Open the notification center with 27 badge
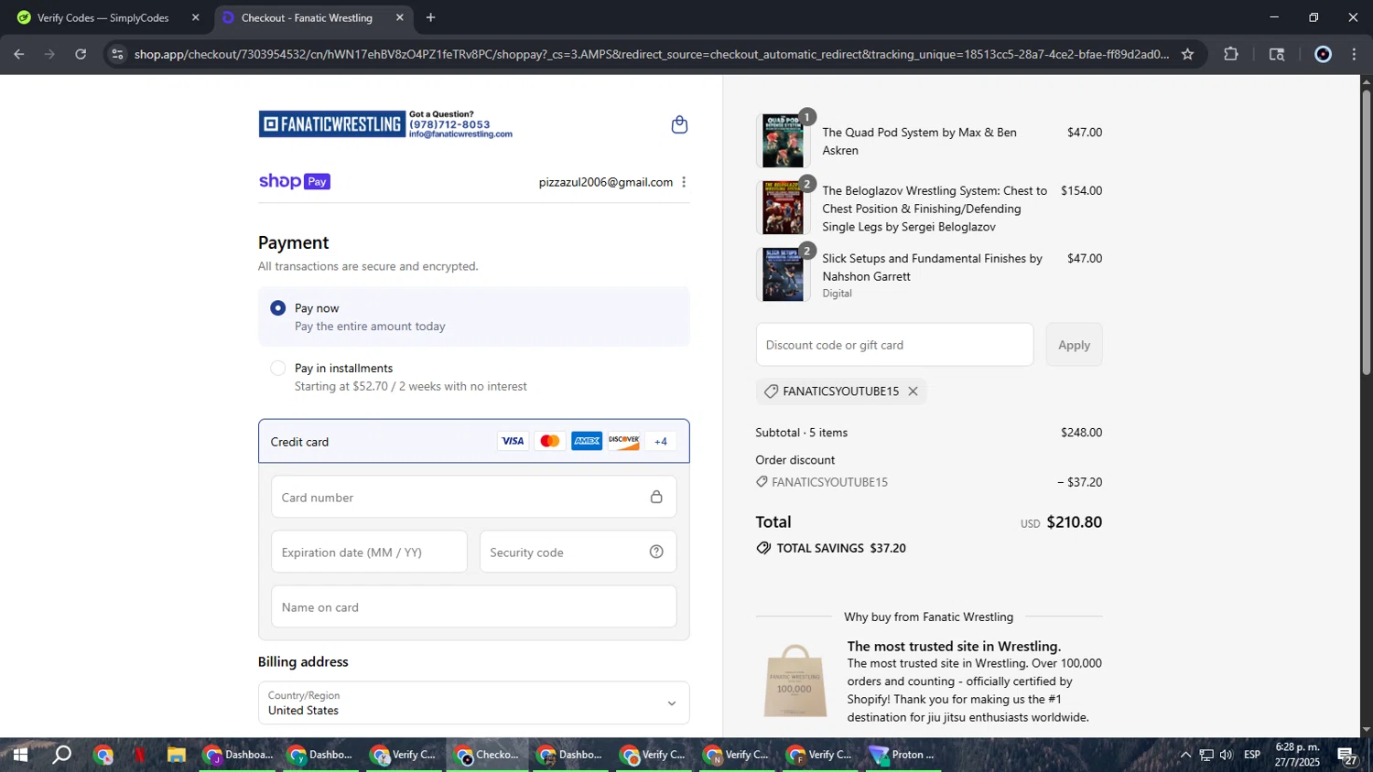The height and width of the screenshot is (772, 1373). point(1347,756)
